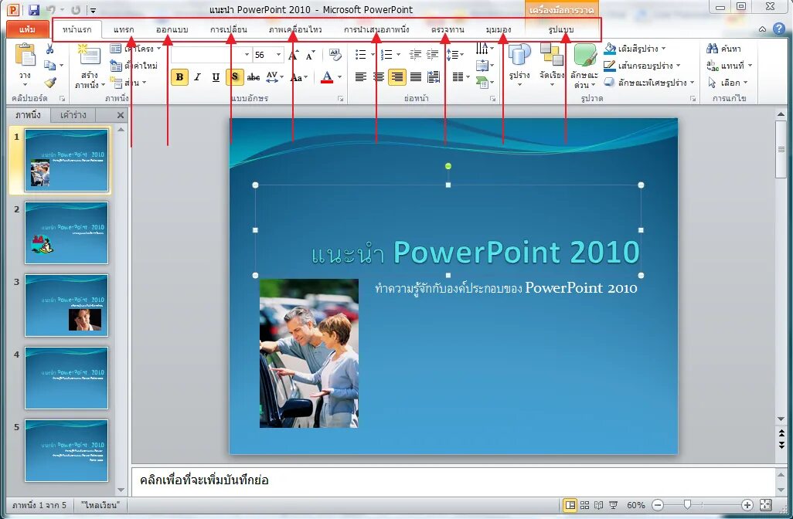
Task: Open the Font Color arrow dropdown
Action: (339, 76)
